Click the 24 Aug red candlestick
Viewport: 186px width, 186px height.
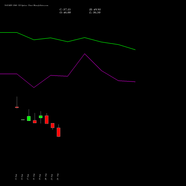(58, 132)
